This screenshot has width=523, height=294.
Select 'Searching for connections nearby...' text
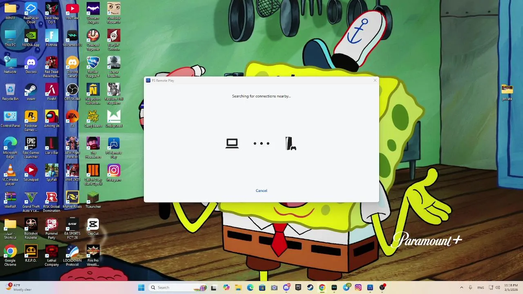261,96
